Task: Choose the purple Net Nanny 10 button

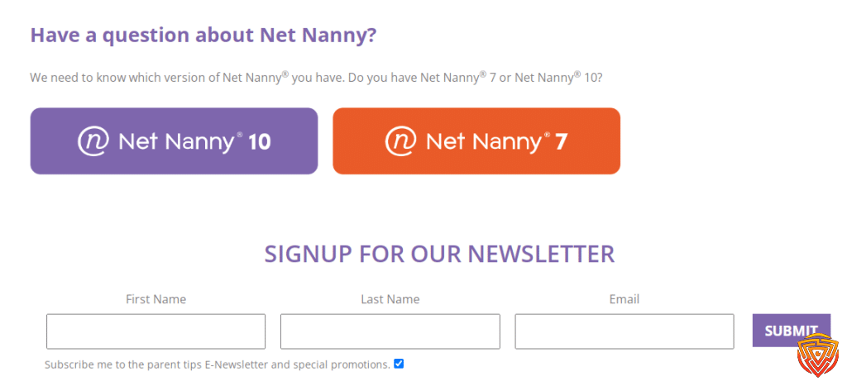Action: pyautogui.click(x=174, y=141)
